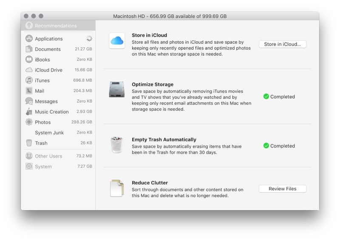Click the iCloud icon beside Store in iCloud
Screen dimensions: 340x240
[117, 40]
